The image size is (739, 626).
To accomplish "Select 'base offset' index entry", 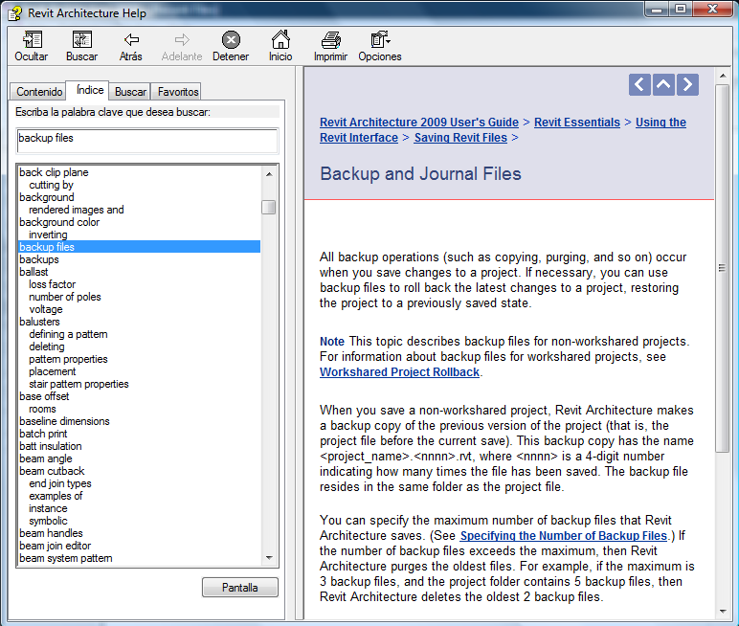I will pos(44,396).
